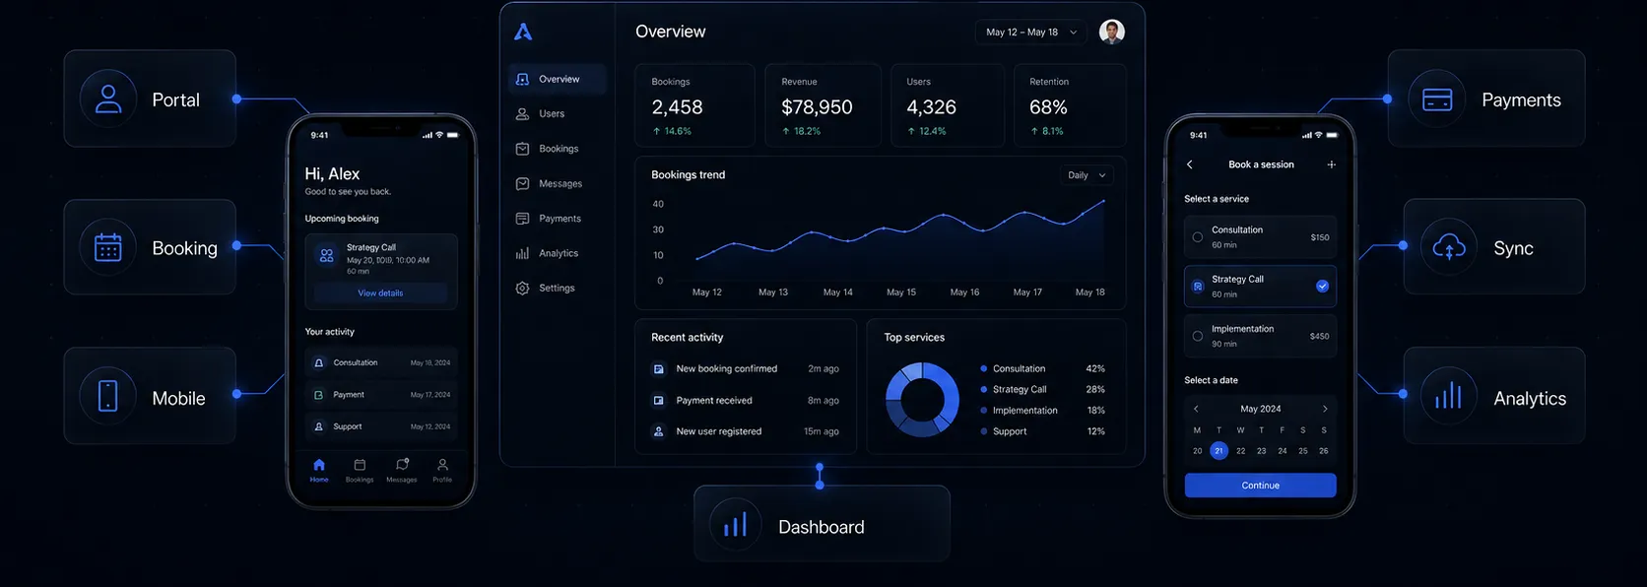
Task: Open the Bookings 2,458 stat card
Action: 694,105
